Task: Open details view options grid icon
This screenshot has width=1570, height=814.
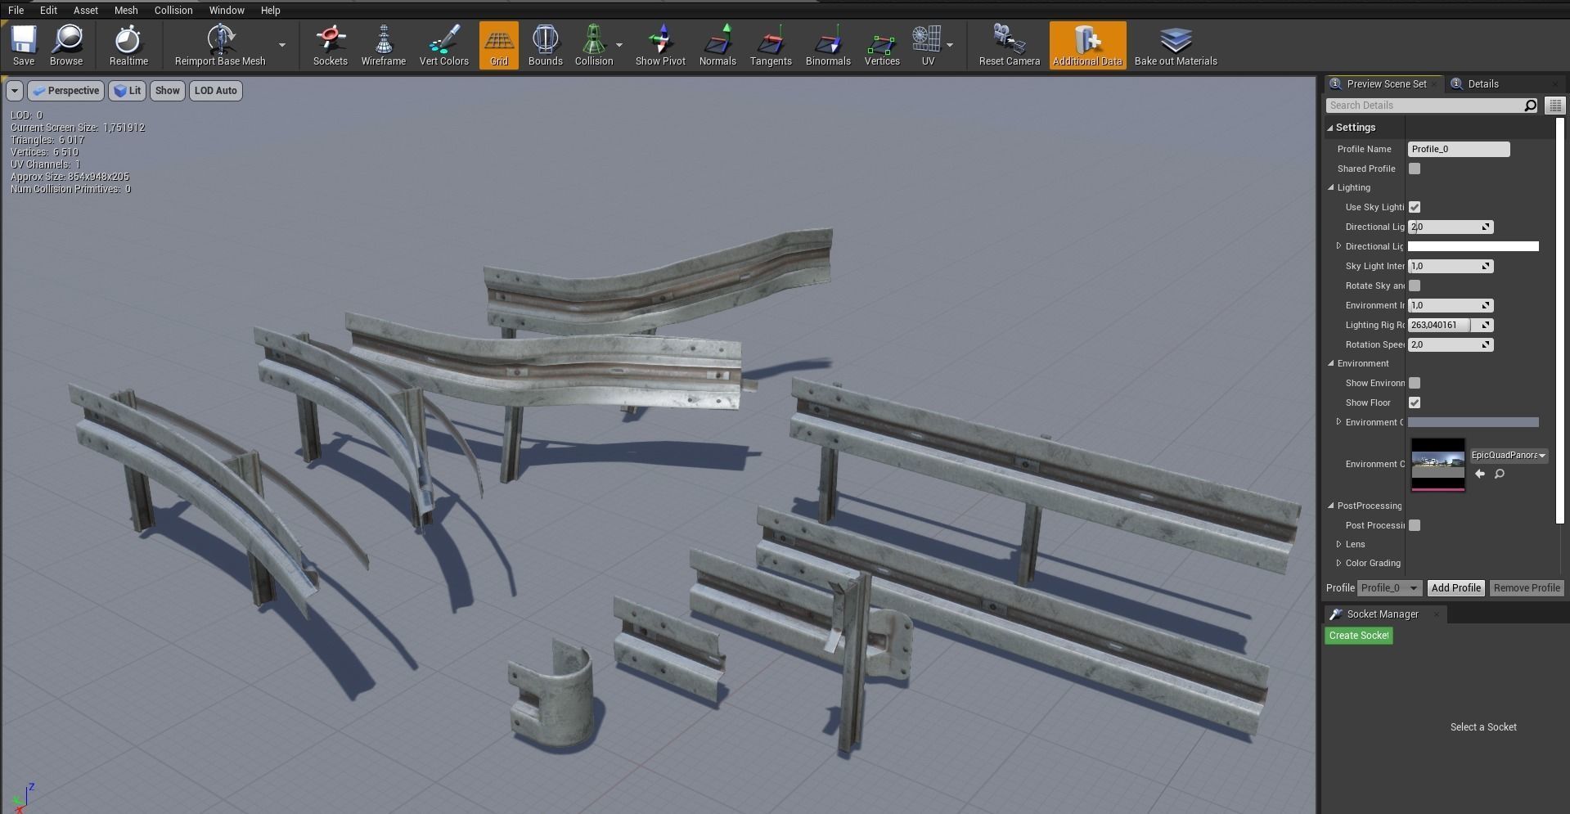Action: 1555,106
